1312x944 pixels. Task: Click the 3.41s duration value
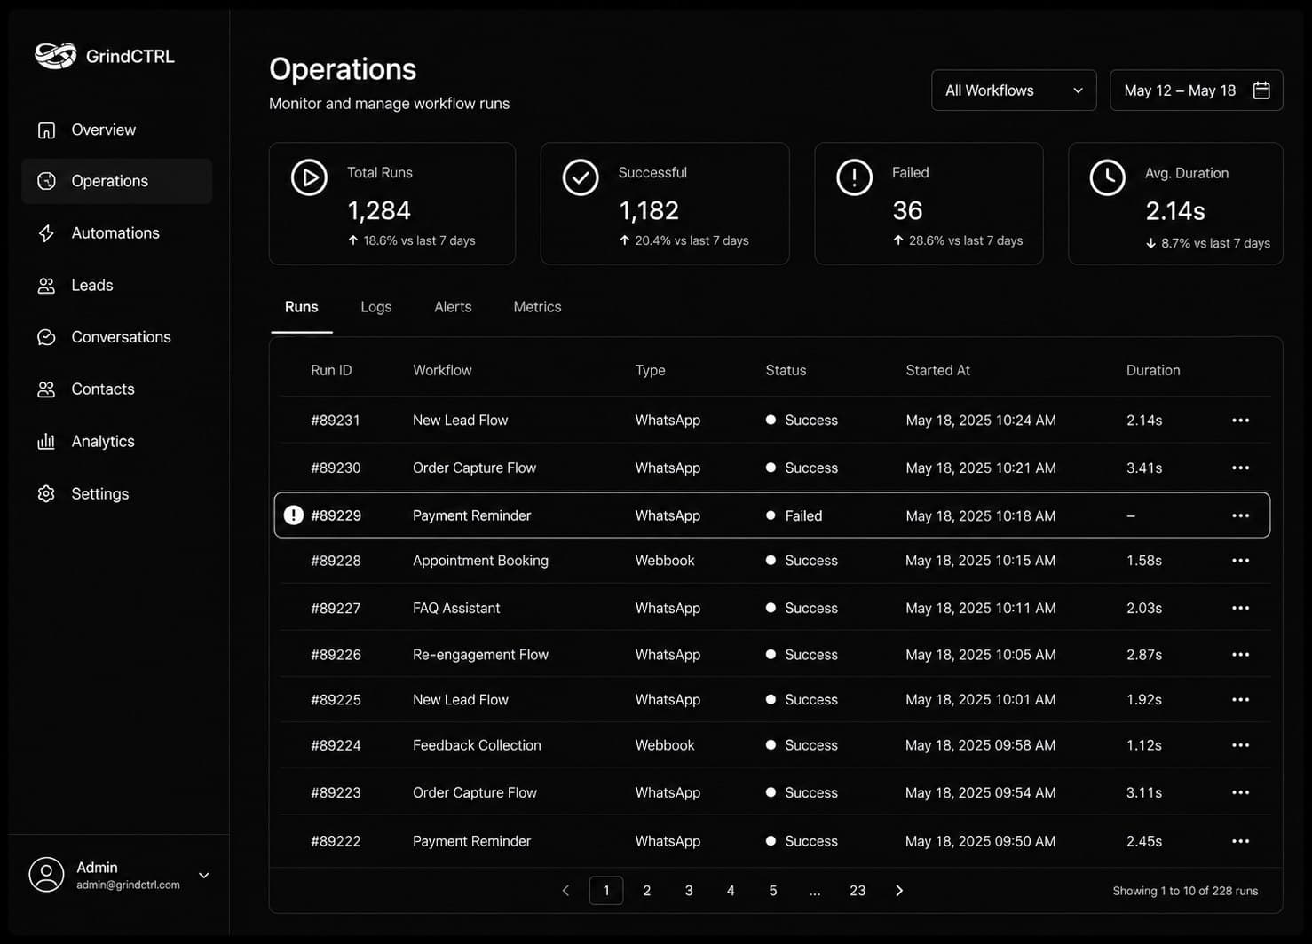[1144, 468]
